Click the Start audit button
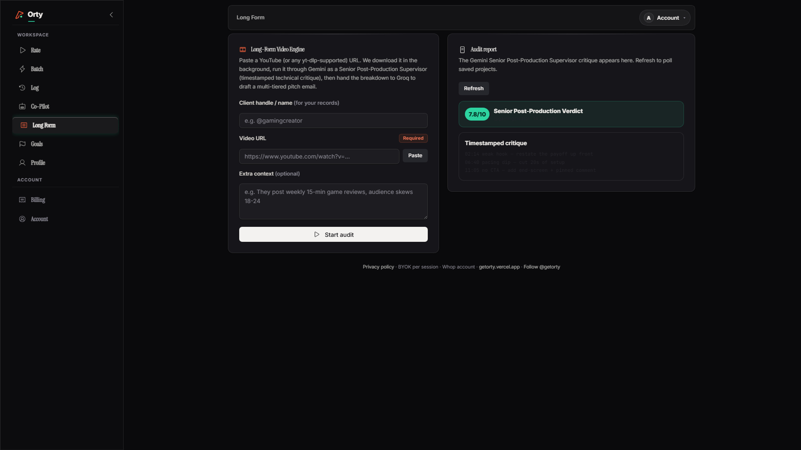 click(x=333, y=234)
